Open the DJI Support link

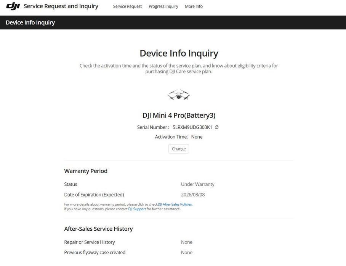137,209
